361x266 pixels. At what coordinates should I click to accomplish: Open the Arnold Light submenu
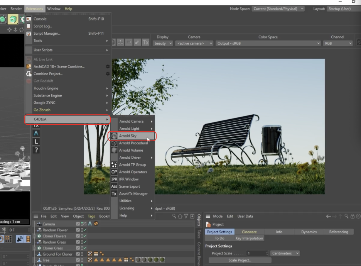(132, 129)
